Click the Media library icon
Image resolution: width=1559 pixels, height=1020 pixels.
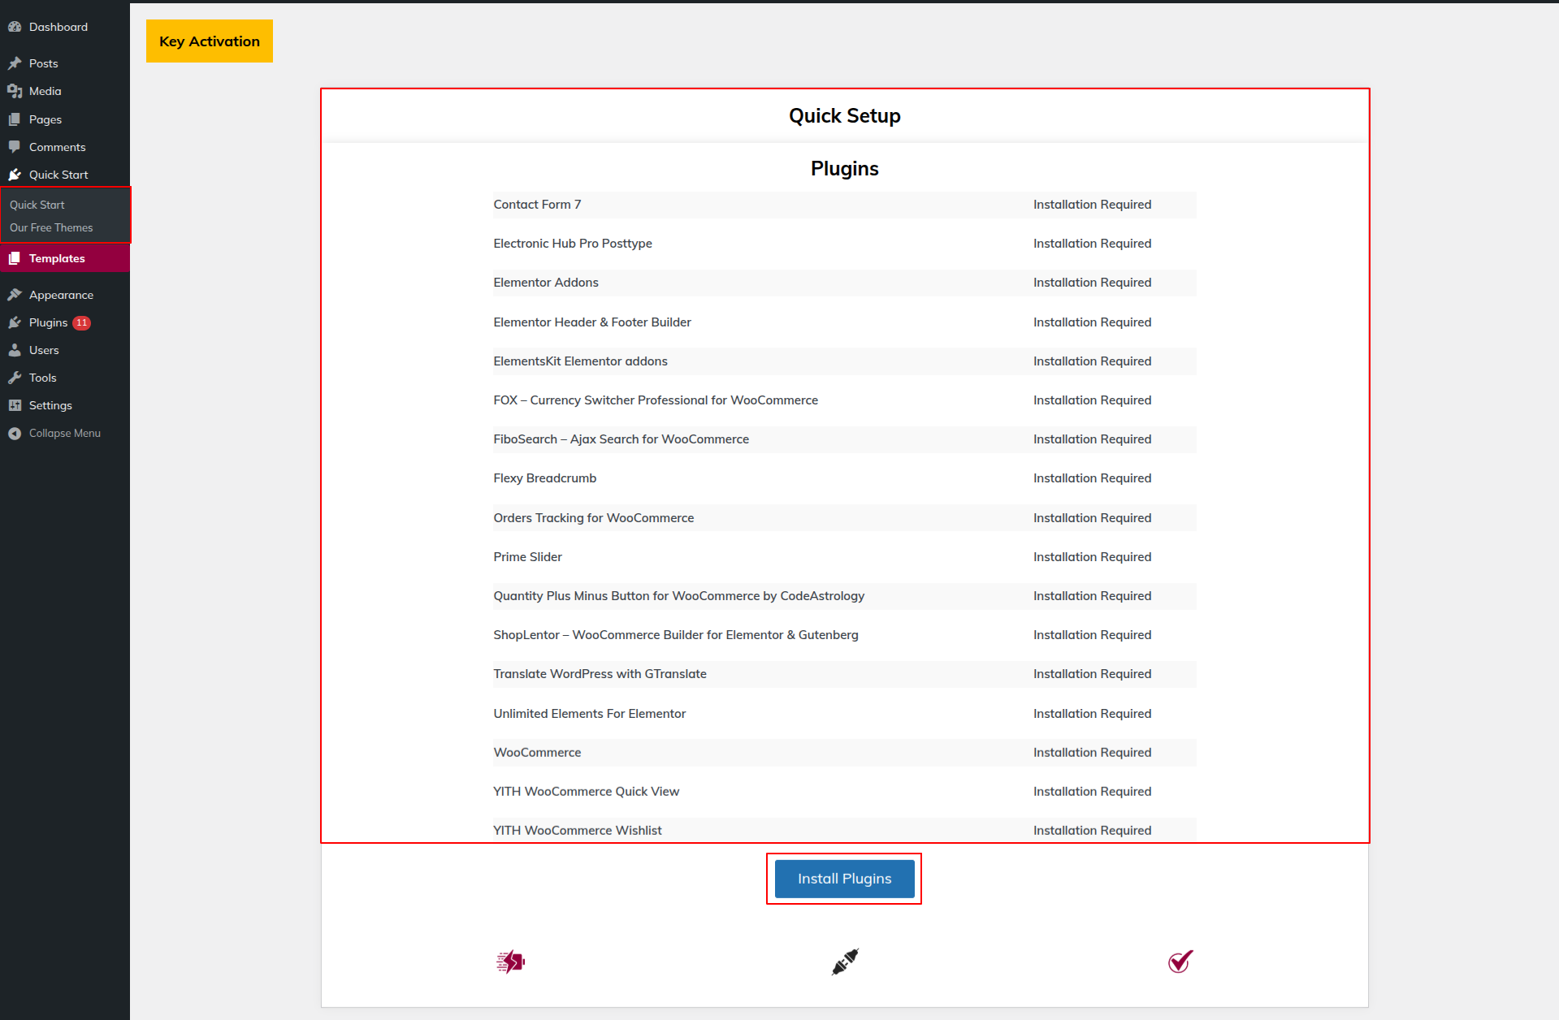(x=15, y=91)
